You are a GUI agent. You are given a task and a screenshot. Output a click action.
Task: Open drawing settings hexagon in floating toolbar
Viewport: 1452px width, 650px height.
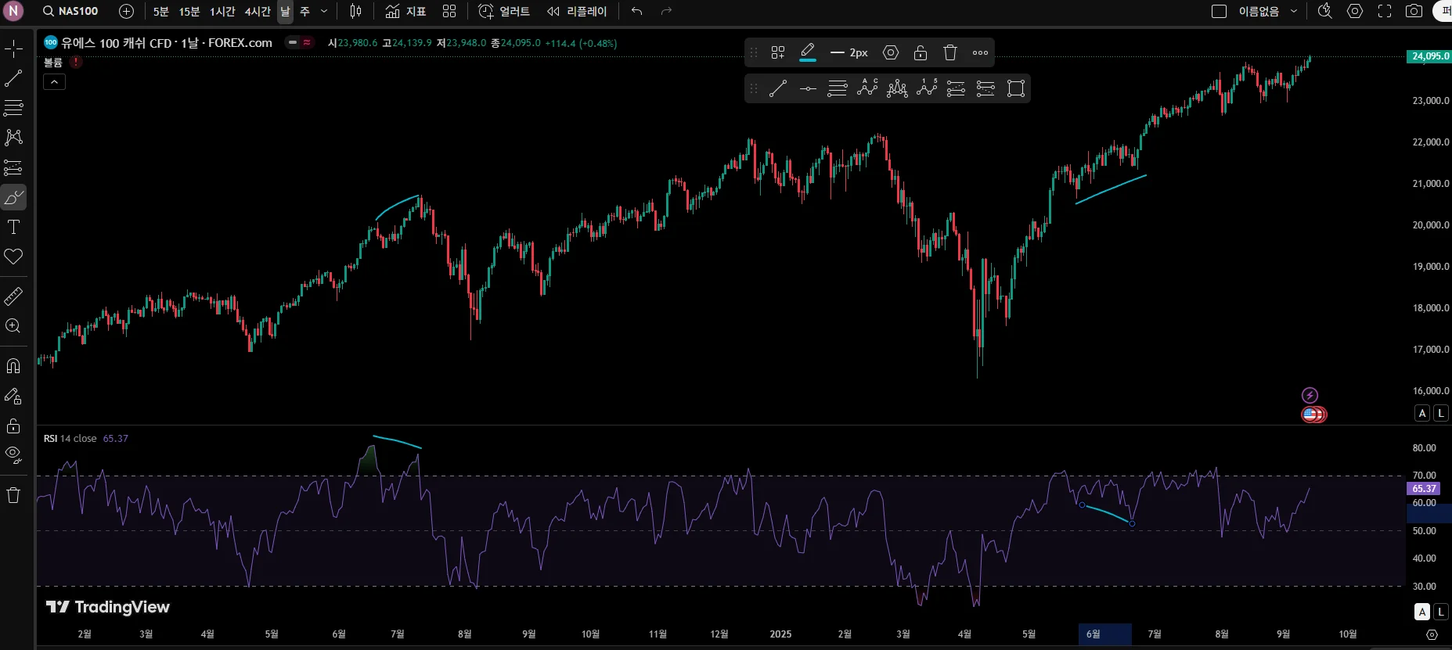891,52
